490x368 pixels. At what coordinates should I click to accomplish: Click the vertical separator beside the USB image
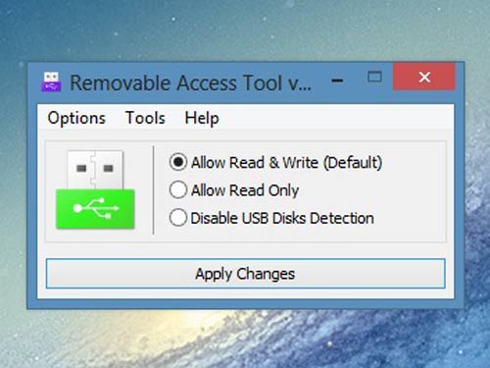(153, 190)
